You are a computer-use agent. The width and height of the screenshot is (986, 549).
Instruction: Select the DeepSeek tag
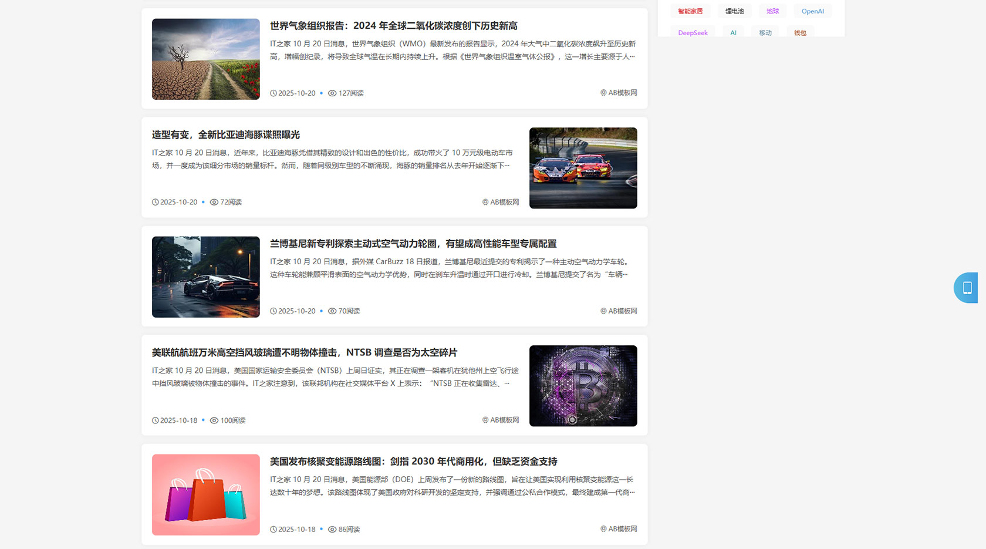tap(693, 33)
